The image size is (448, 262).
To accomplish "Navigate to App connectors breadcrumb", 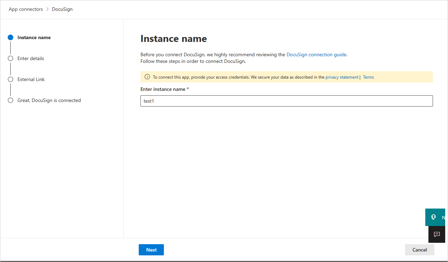I will click(26, 9).
